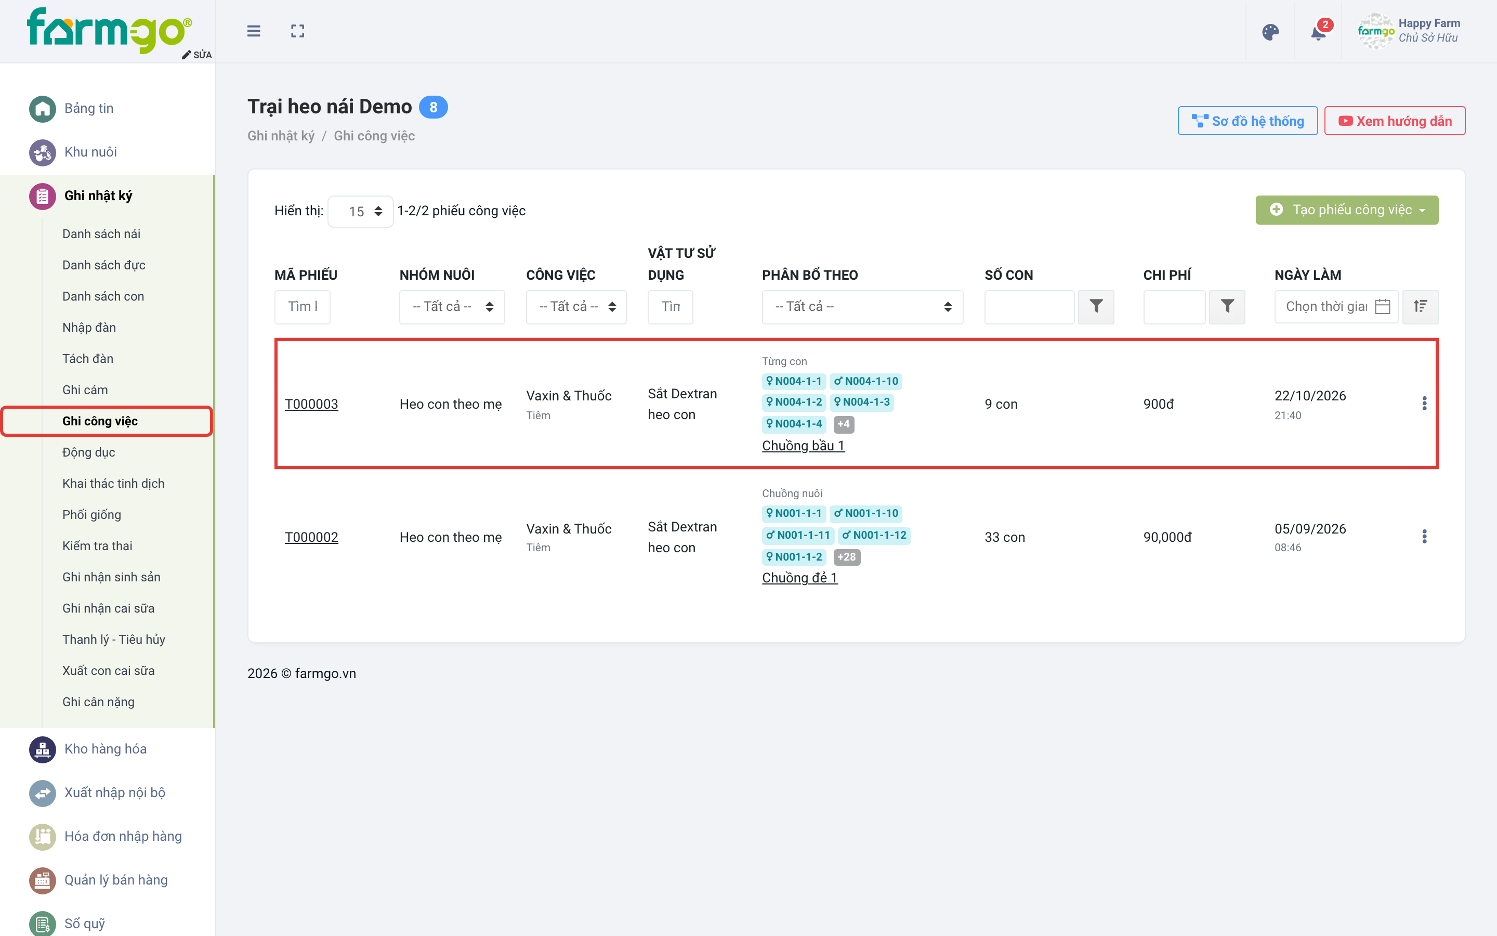
Task: Open actions menu for T000002 row
Action: click(x=1424, y=536)
